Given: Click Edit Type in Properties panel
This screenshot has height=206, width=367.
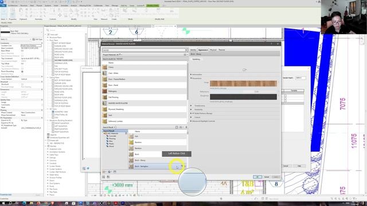Looking at the screenshot, I should point(37,39).
